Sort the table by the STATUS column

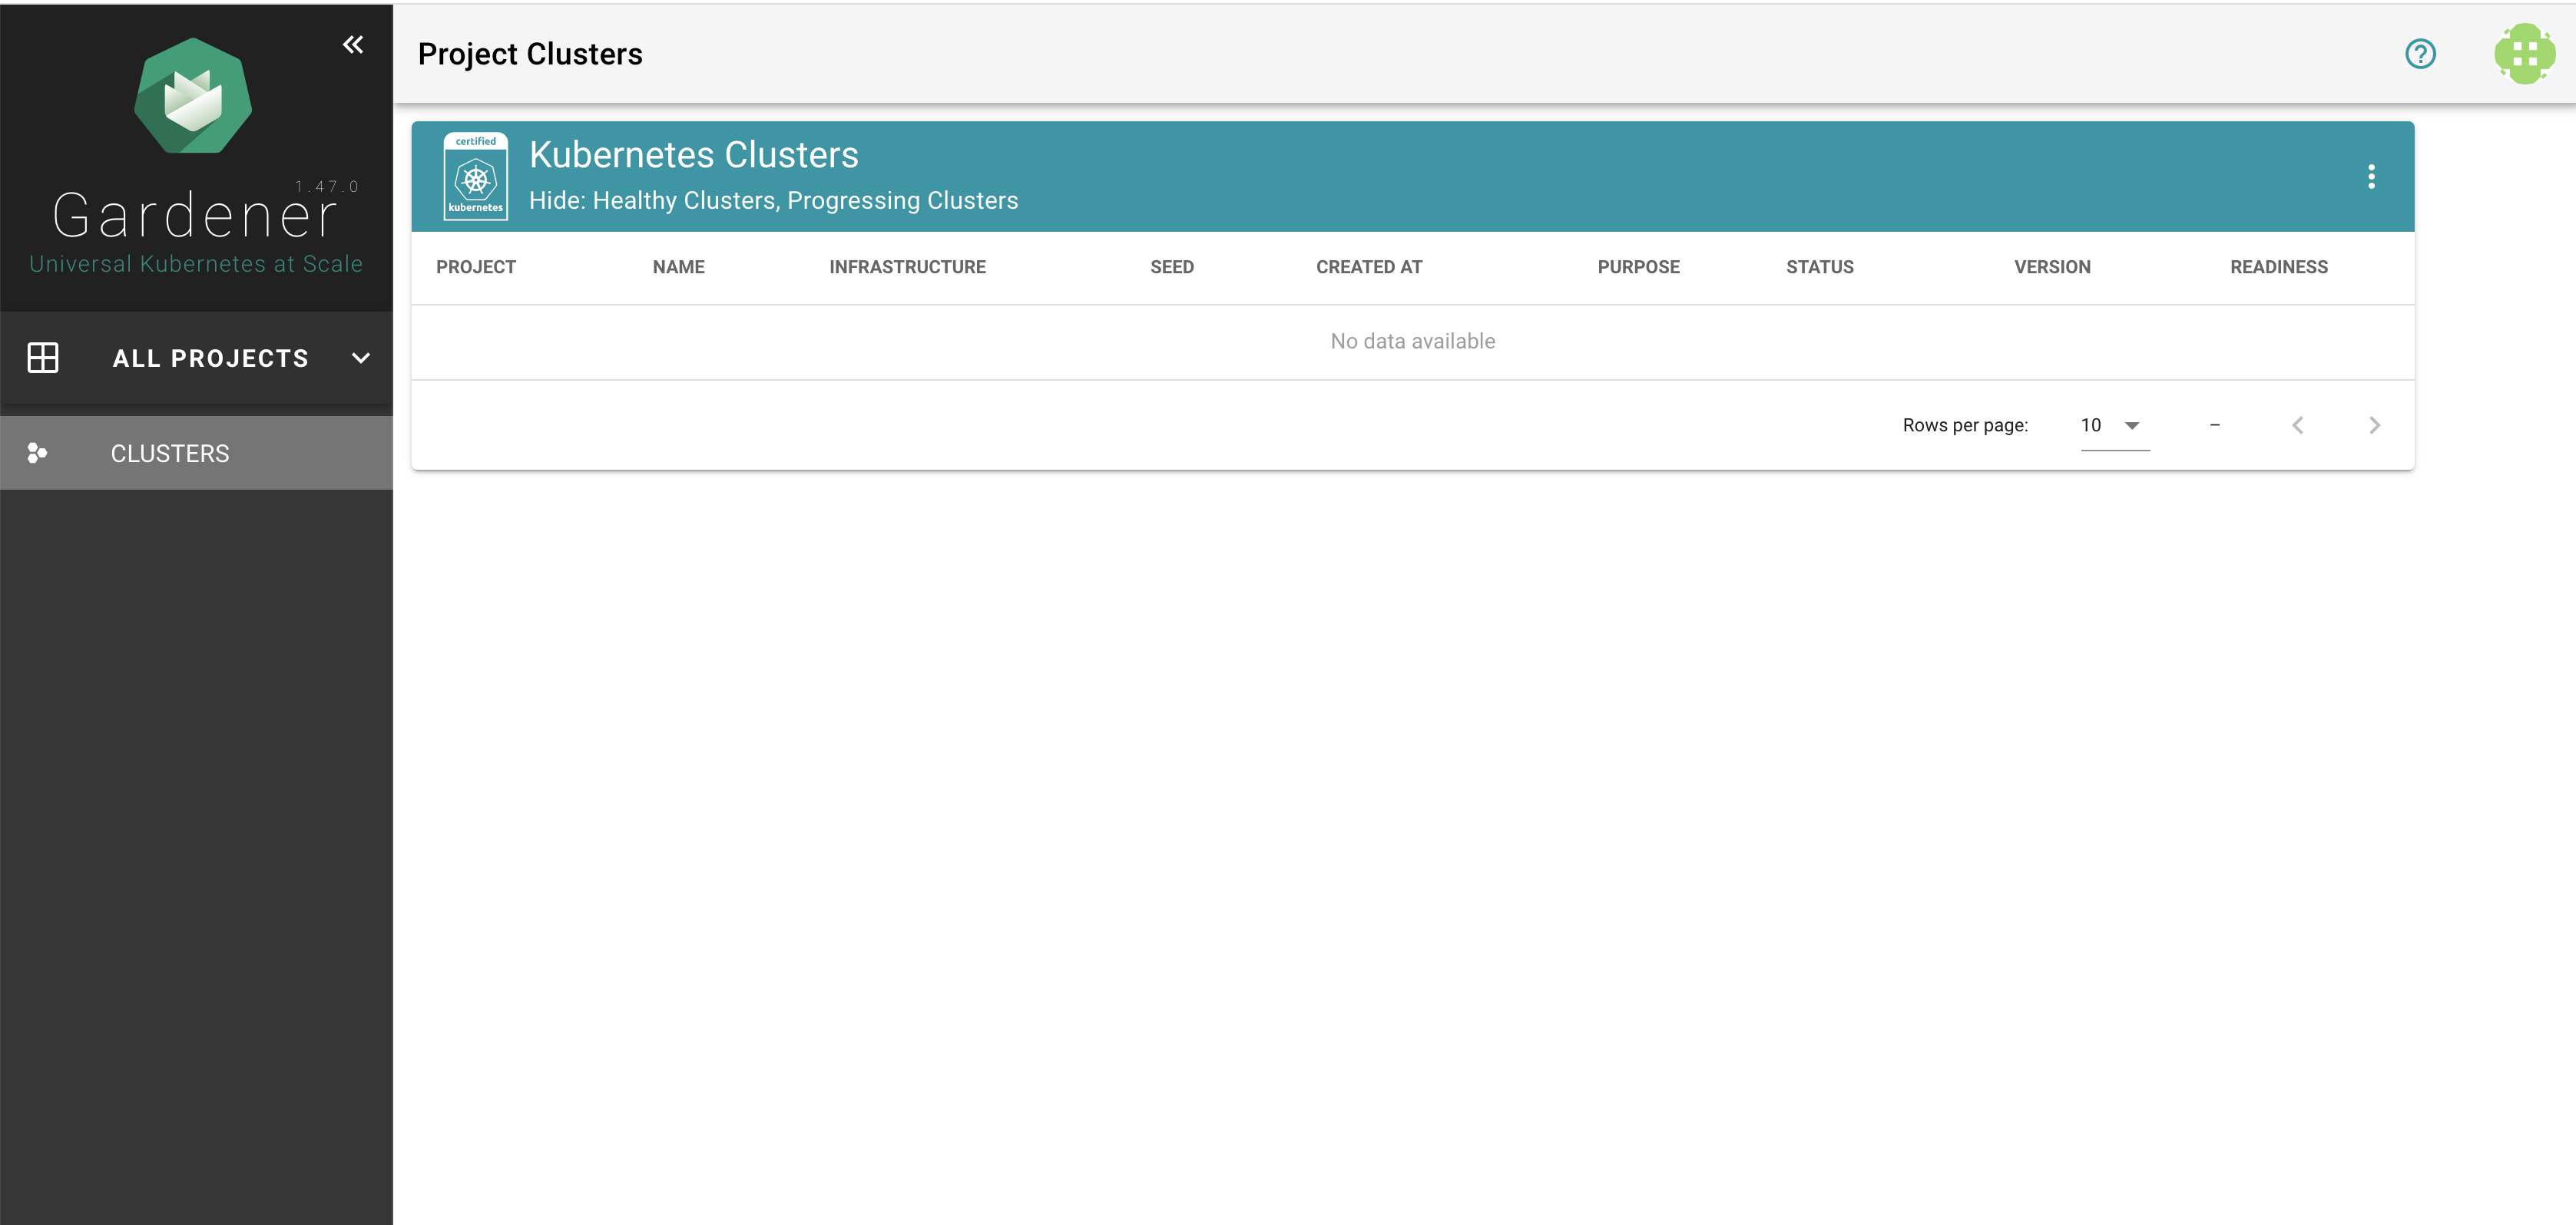pyautogui.click(x=1819, y=267)
